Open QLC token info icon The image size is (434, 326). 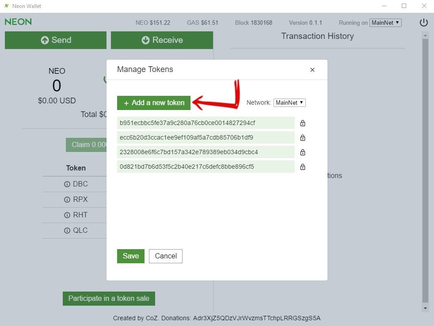pos(67,231)
